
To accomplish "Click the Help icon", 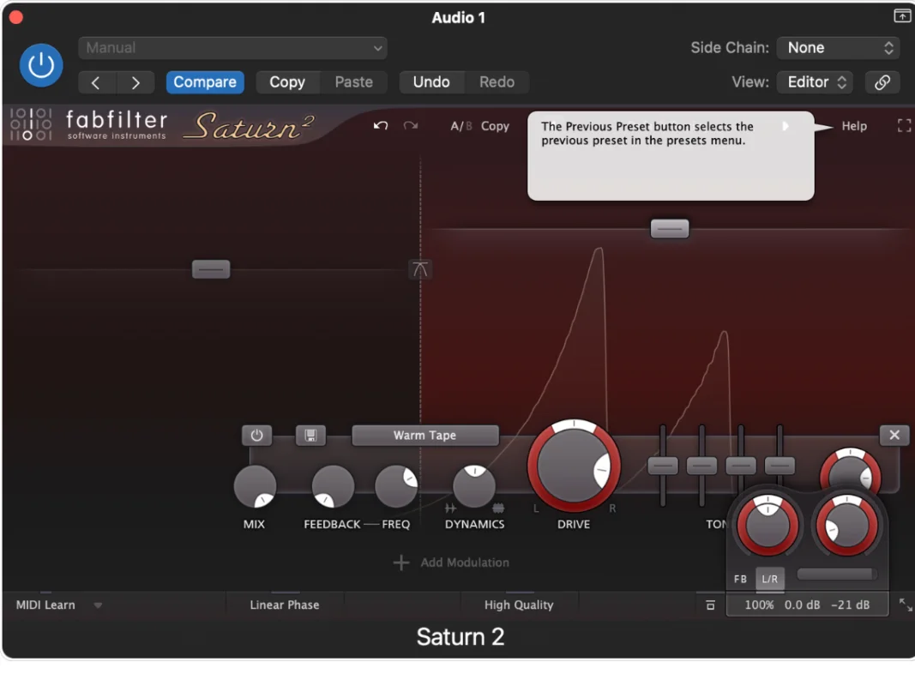I will (x=853, y=125).
